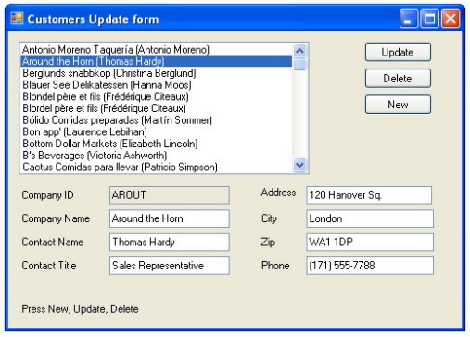
Task: Click the Phone number text field
Action: click(370, 266)
